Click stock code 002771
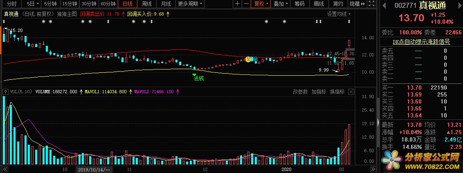 point(405,6)
